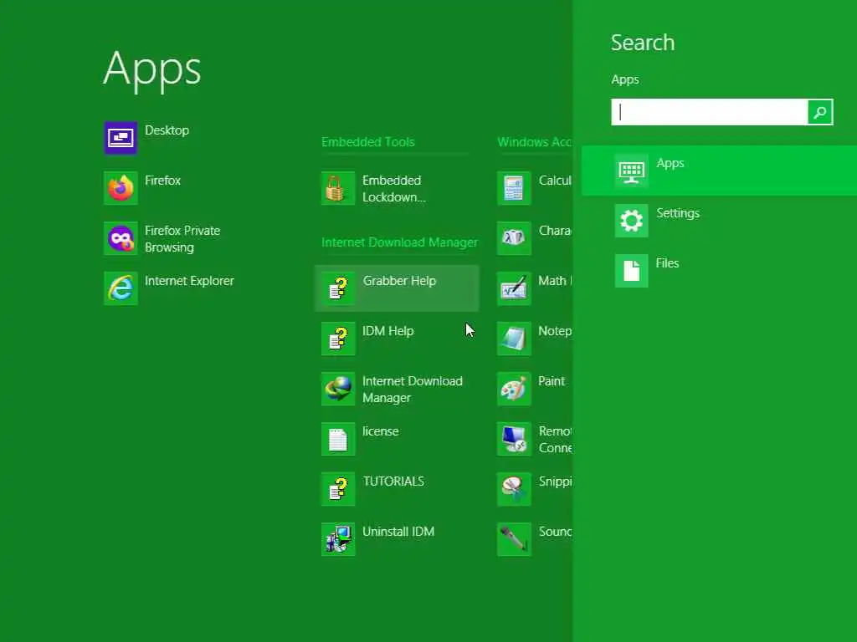Click the Windows Accessories group heading
Screen dimensions: 857x642
tap(535, 142)
